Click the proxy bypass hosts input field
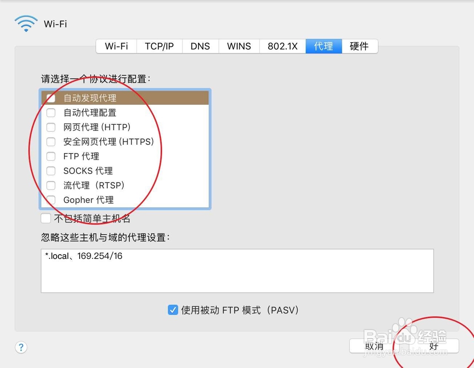Viewport: 474px width, 368px height. point(237,270)
